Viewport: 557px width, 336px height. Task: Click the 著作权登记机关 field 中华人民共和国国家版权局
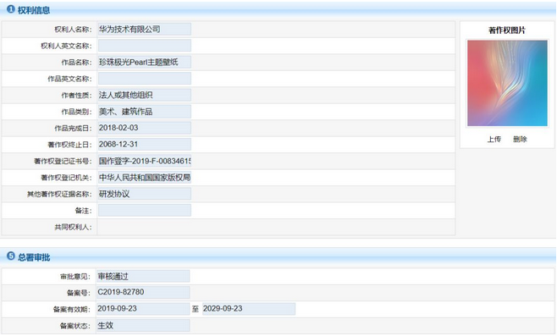[145, 177]
